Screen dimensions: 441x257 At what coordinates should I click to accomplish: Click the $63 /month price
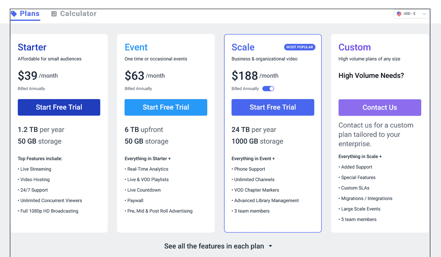[145, 76]
